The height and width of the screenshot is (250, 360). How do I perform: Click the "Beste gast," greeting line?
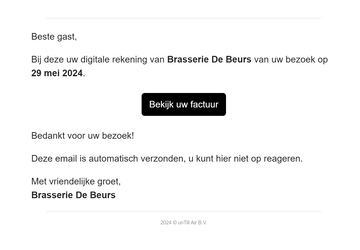point(54,37)
